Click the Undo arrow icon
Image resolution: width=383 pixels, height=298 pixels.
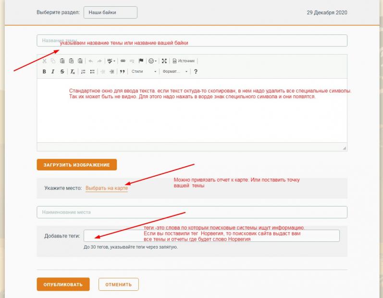[91, 61]
